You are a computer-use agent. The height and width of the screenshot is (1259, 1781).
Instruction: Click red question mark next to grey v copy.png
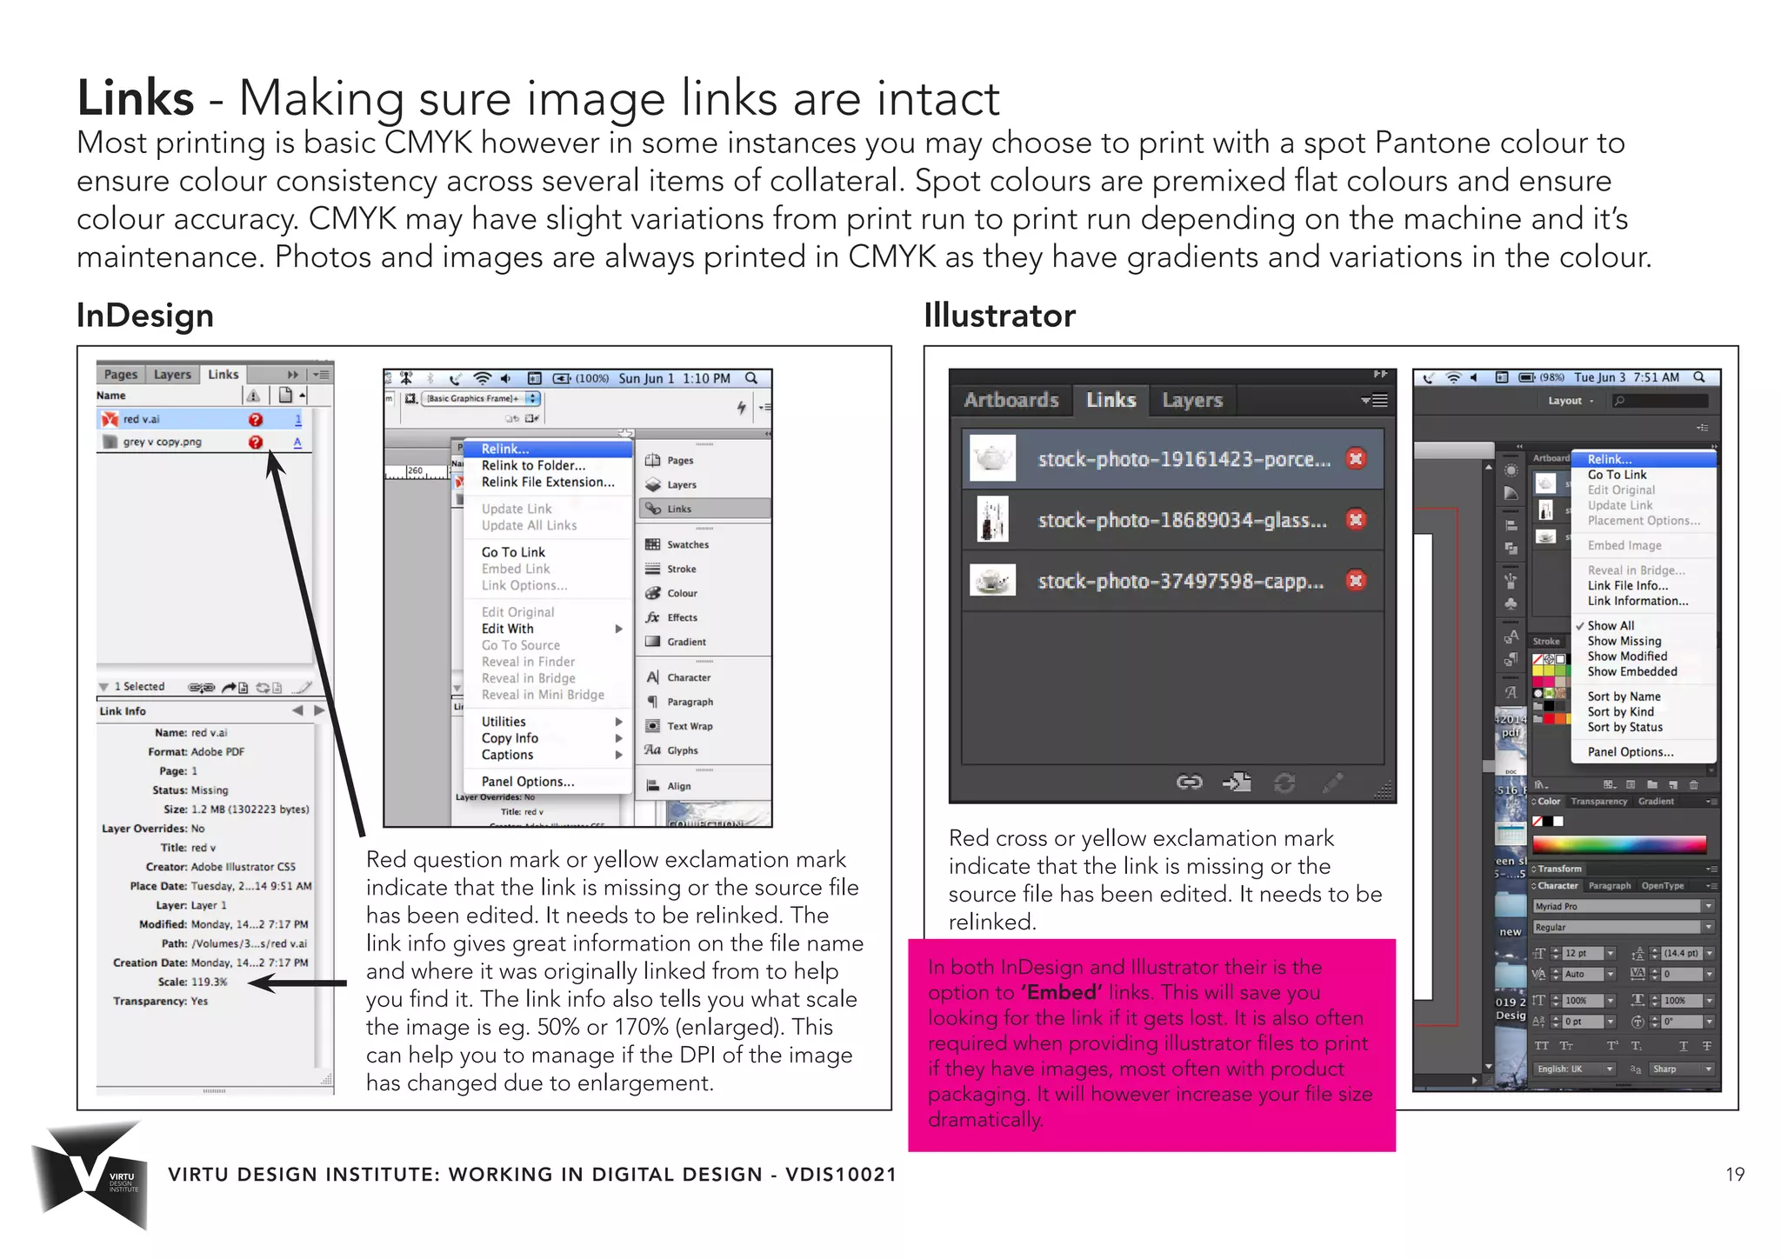pyautogui.click(x=255, y=442)
